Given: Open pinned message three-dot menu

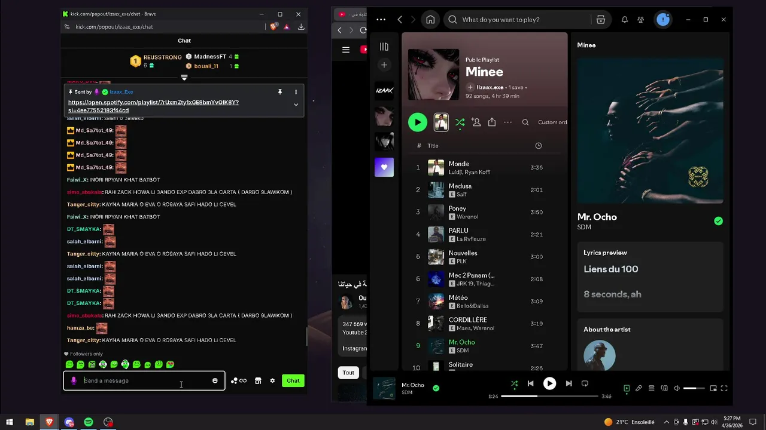Looking at the screenshot, I should 296,92.
